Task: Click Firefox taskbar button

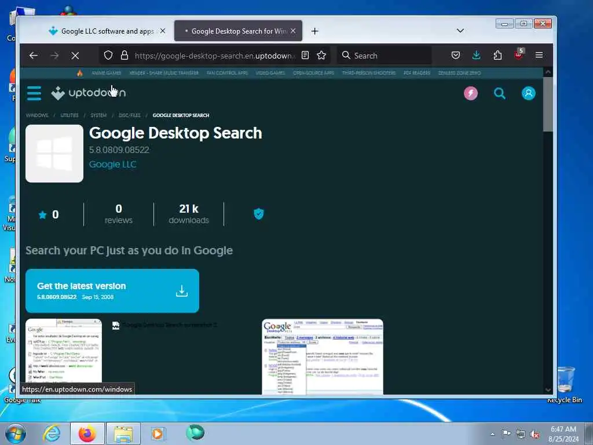Action: click(x=87, y=433)
